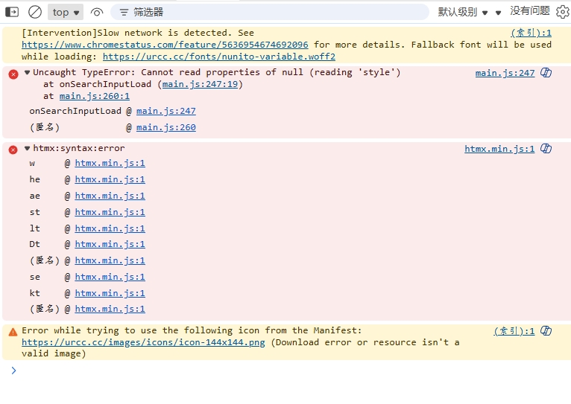
Task: Click red error icon beside htmx:syntax:error
Action: (13, 150)
